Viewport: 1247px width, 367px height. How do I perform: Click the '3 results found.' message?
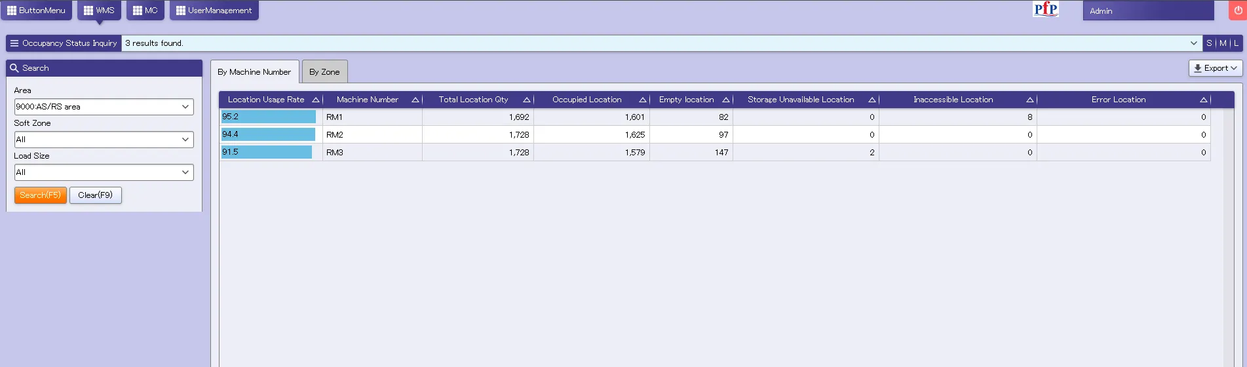pyautogui.click(x=154, y=43)
